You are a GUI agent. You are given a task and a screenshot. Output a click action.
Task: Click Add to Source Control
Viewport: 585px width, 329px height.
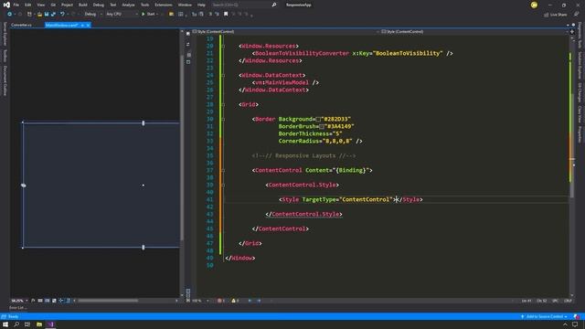coord(545,317)
